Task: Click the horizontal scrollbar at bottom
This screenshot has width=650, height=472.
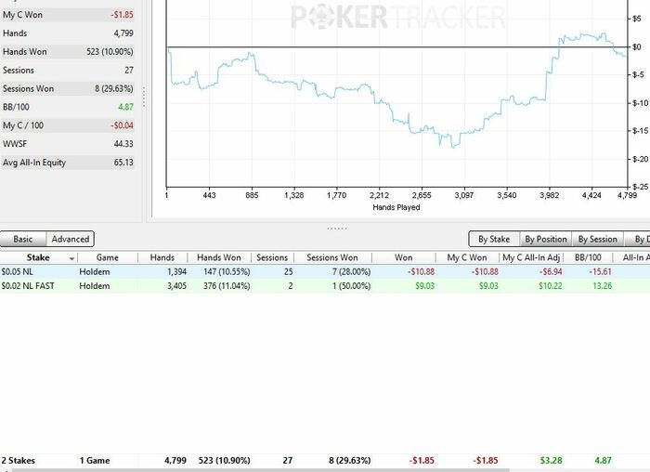Action: (260, 470)
